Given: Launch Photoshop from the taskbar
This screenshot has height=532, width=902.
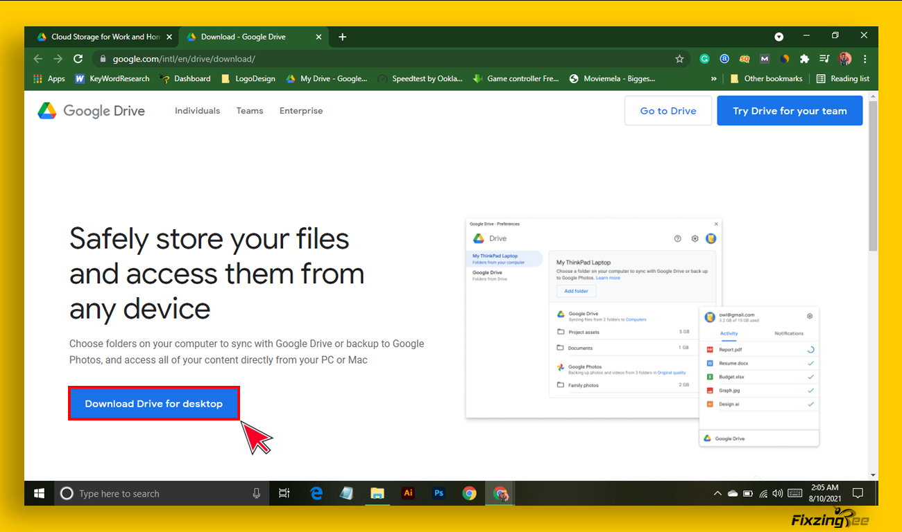Looking at the screenshot, I should click(x=439, y=493).
